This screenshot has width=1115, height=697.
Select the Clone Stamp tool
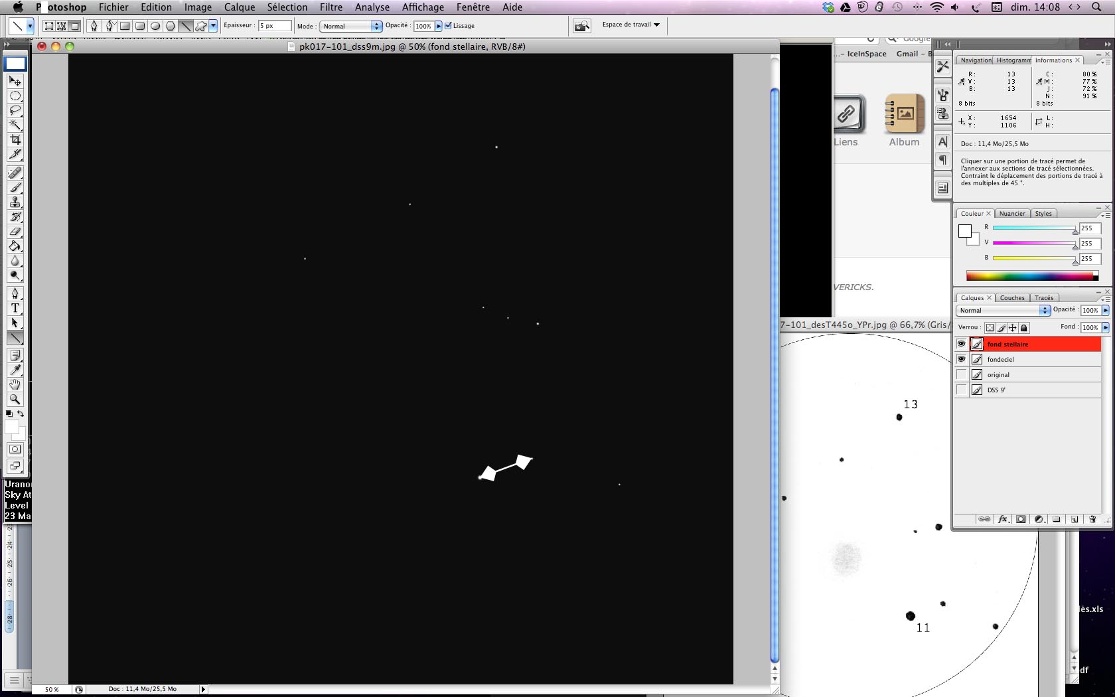[x=15, y=202]
